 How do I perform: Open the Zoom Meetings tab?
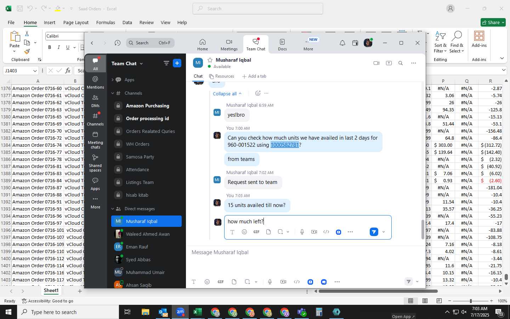pyautogui.click(x=229, y=45)
